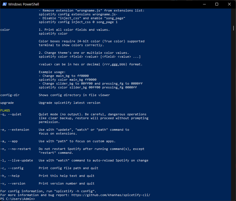Click the PS C:\Users\Admin> prompt line
Viewport: 236px width, 201px height.
[18, 199]
